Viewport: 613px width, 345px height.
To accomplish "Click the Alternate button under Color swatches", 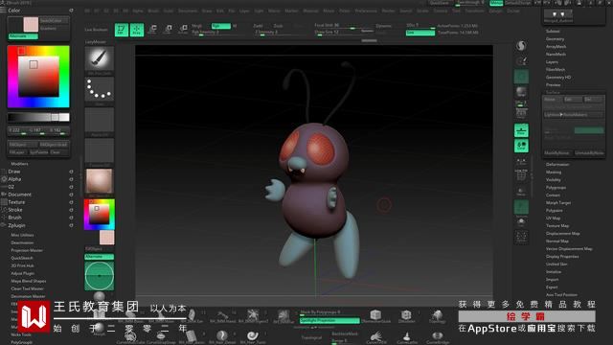I will [x=23, y=36].
